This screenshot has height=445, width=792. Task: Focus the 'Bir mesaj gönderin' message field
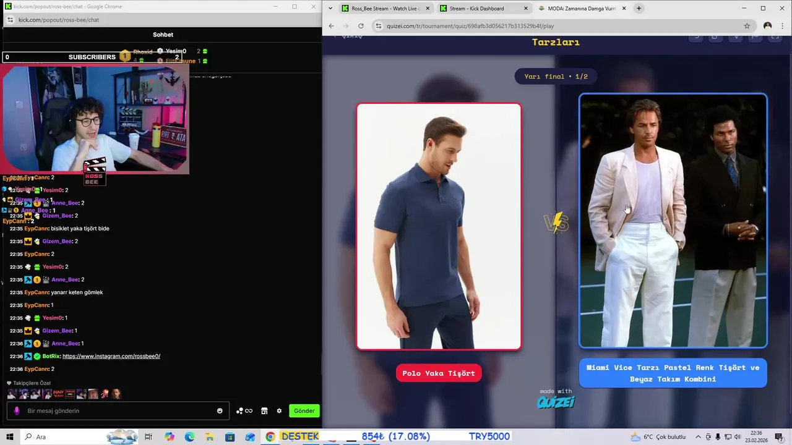point(118,411)
